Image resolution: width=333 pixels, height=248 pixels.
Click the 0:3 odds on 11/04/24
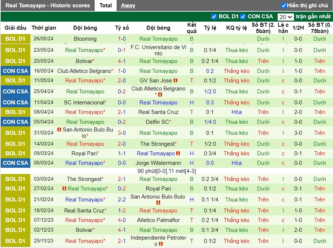click(x=210, y=103)
